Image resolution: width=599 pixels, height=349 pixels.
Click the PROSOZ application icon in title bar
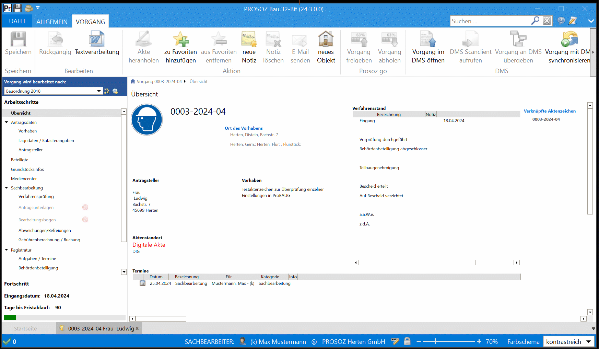pyautogui.click(x=7, y=8)
